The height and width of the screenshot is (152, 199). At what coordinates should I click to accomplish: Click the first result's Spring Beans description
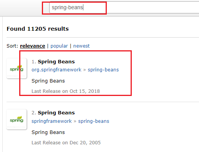(48, 81)
